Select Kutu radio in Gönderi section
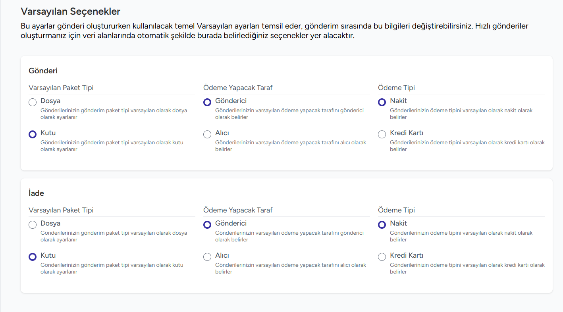 click(33, 134)
